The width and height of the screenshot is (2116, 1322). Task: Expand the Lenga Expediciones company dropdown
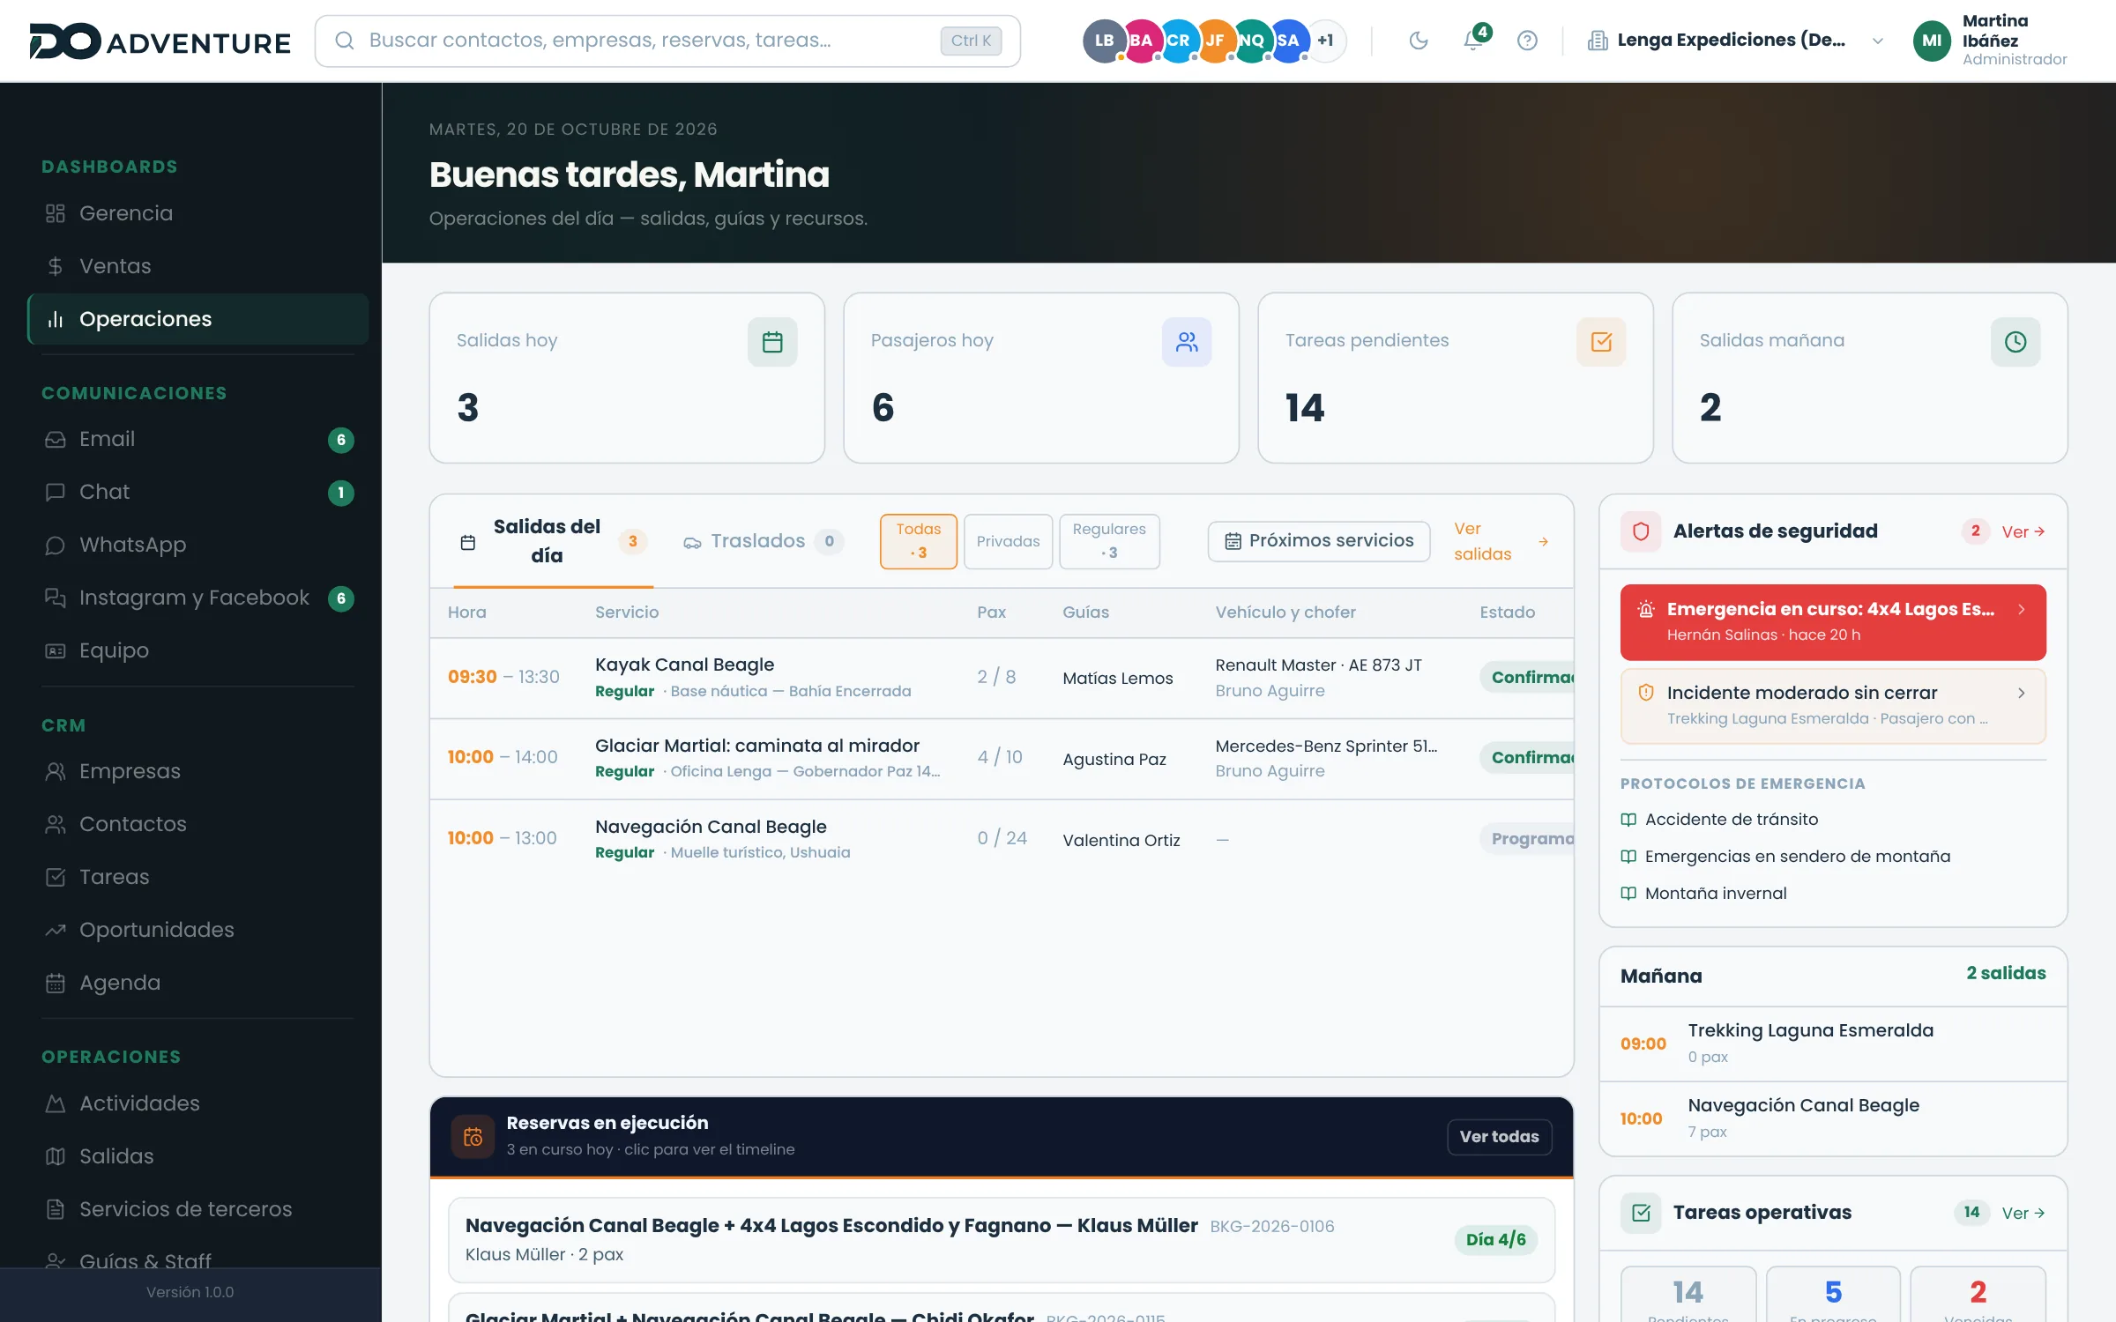[x=1734, y=41]
